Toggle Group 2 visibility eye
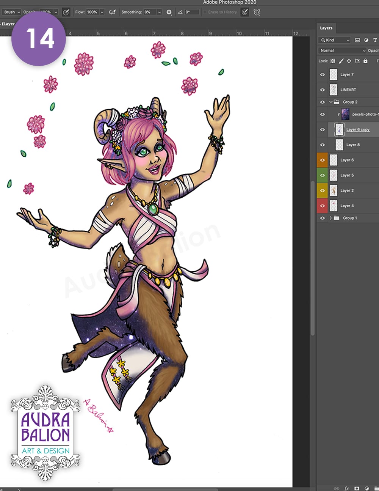The image size is (379, 491). click(x=323, y=102)
